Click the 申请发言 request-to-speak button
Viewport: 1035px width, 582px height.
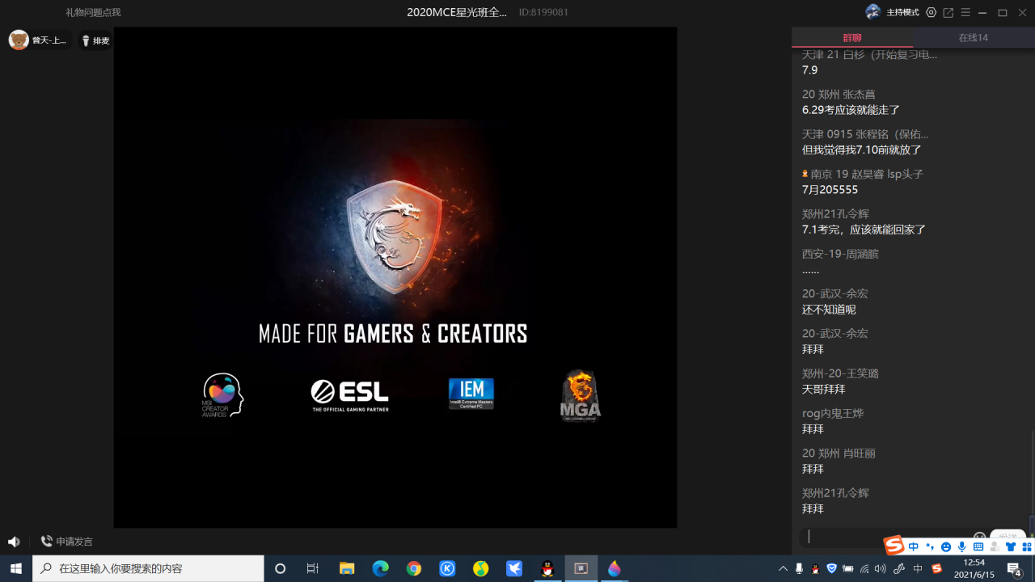[67, 542]
